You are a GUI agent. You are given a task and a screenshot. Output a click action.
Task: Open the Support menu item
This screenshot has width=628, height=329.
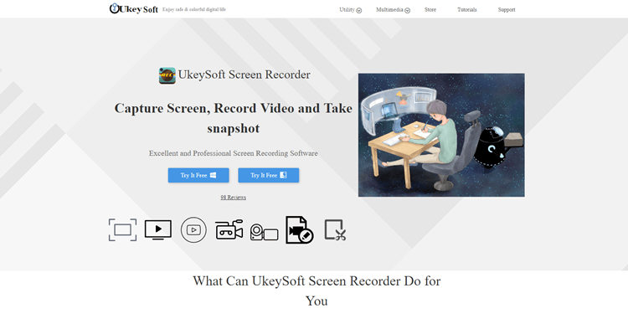tap(507, 9)
